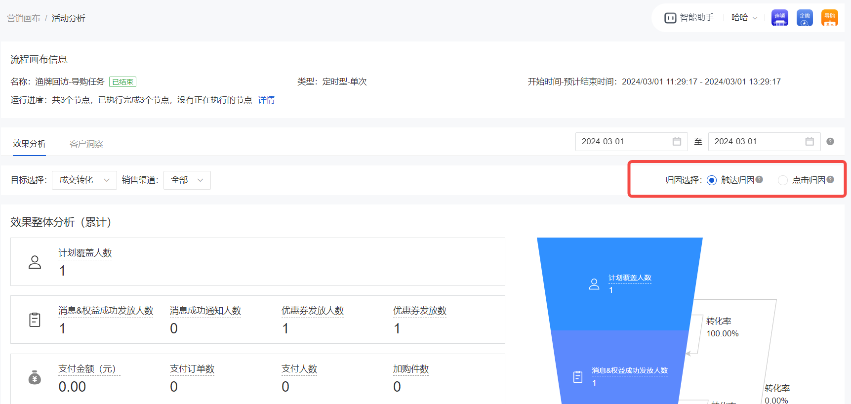Open 详情 link for run progress
Viewport: 851px width, 404px height.
(266, 100)
